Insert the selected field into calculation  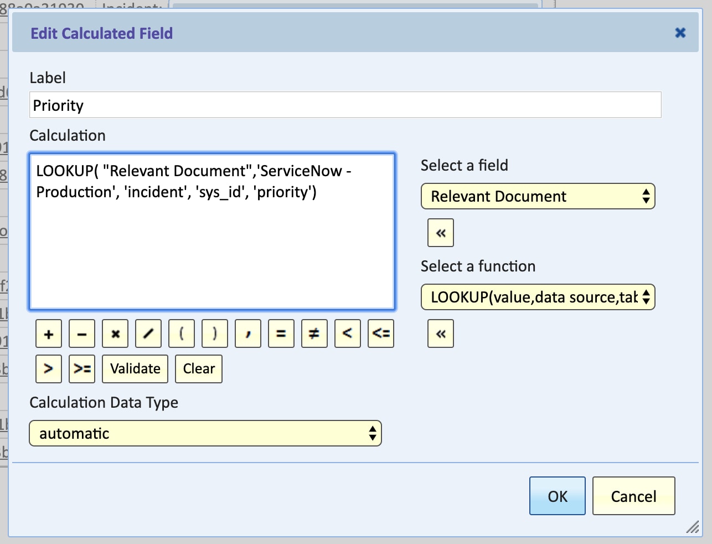(441, 233)
